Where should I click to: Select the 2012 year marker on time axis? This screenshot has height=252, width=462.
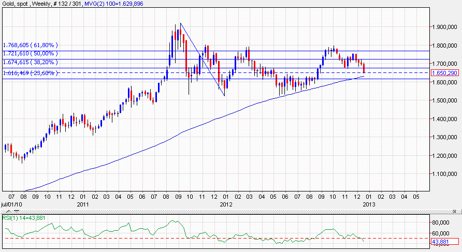click(x=225, y=204)
